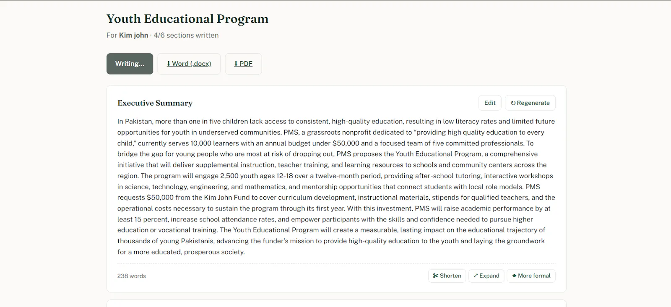Click the Writing... status button
This screenshot has height=307, width=671.
130,64
